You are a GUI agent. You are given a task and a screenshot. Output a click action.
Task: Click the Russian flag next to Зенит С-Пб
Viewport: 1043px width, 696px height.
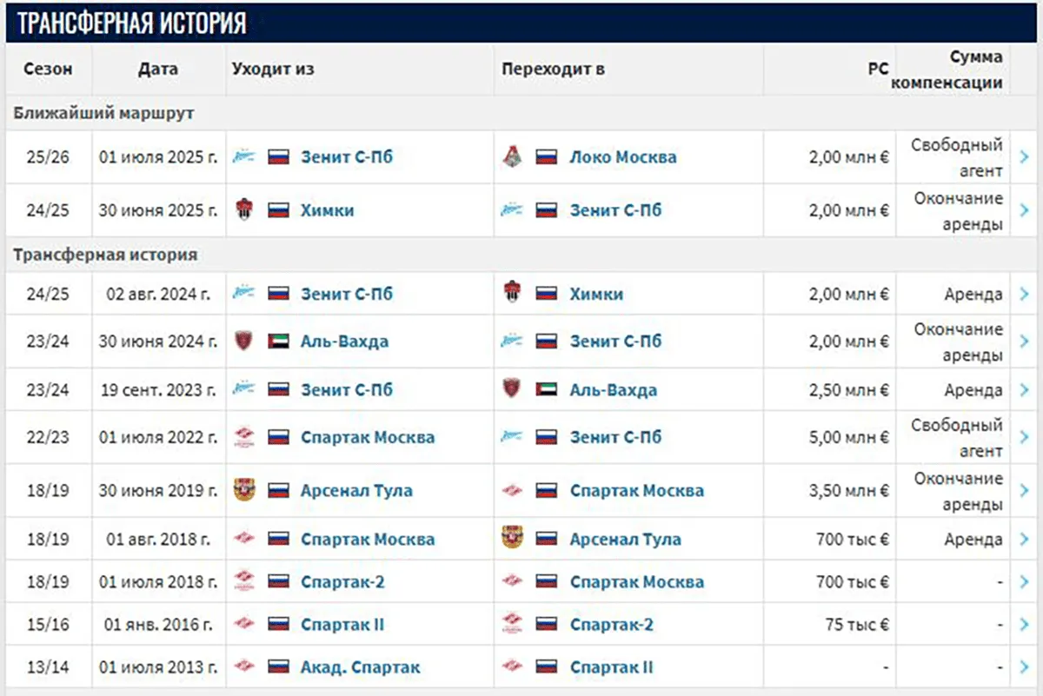click(280, 157)
